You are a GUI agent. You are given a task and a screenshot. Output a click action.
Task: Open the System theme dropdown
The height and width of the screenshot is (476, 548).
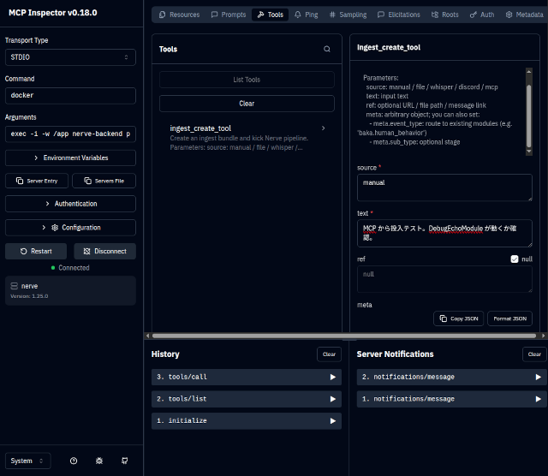coord(27,461)
